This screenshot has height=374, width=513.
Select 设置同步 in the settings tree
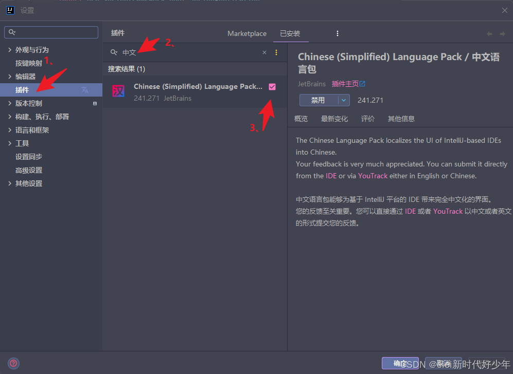click(x=29, y=157)
